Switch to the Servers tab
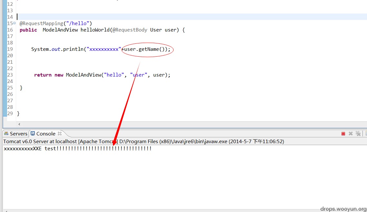 point(16,134)
